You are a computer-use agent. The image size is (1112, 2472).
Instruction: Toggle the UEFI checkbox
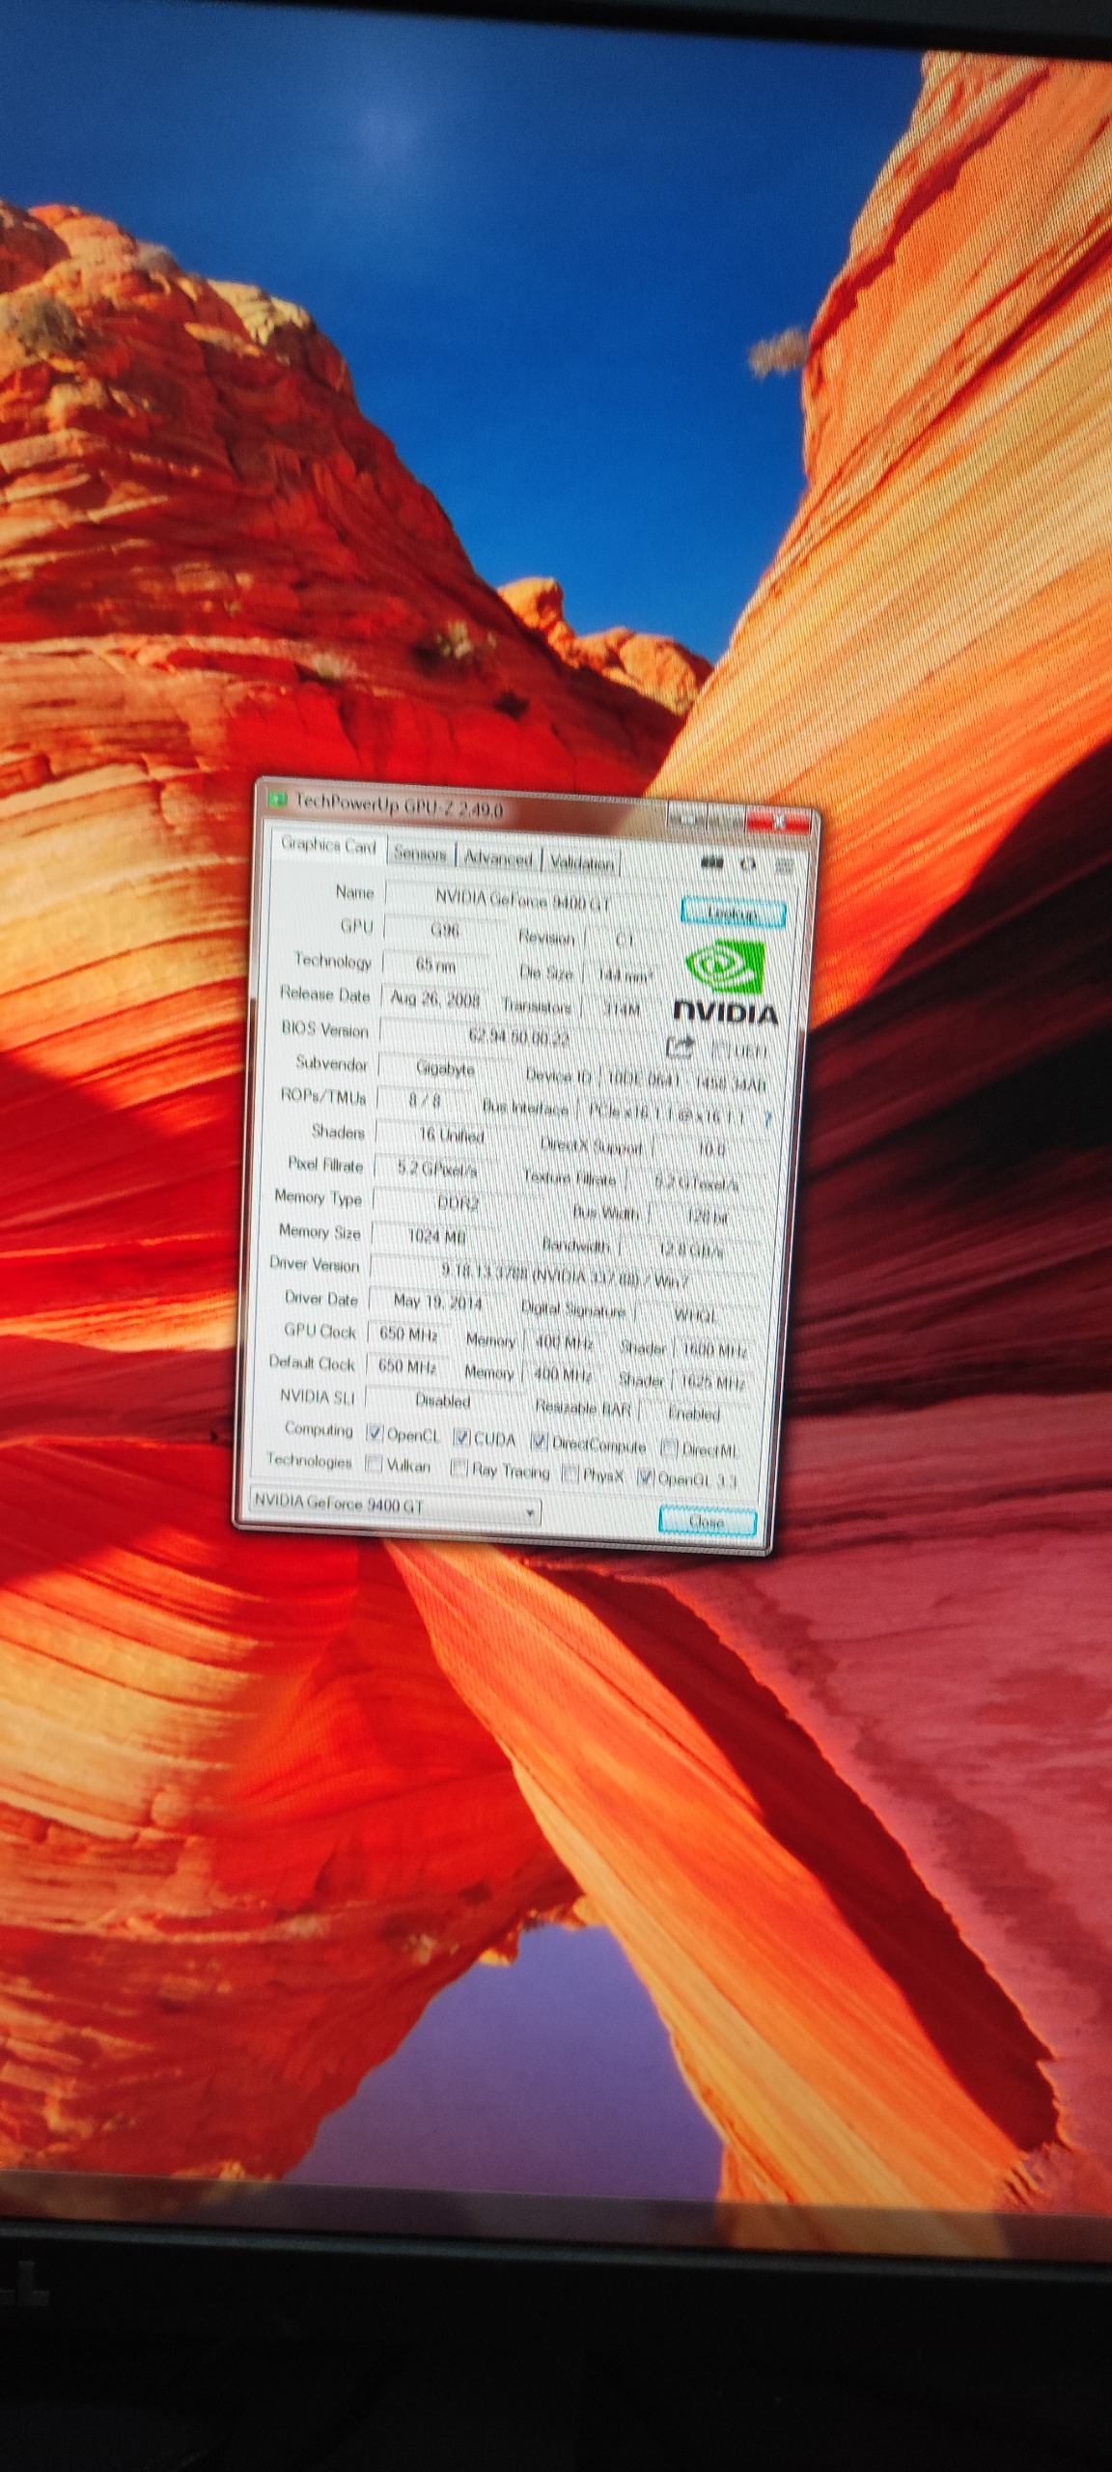tap(720, 1050)
